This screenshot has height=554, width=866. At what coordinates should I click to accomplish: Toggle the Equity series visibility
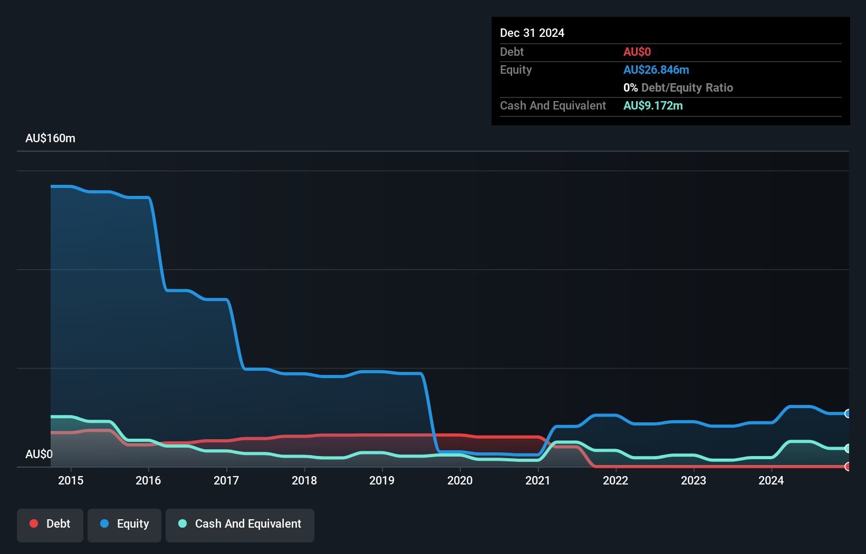point(124,525)
